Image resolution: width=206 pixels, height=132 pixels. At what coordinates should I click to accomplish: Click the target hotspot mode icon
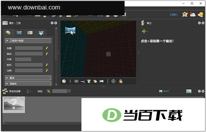click(113, 81)
